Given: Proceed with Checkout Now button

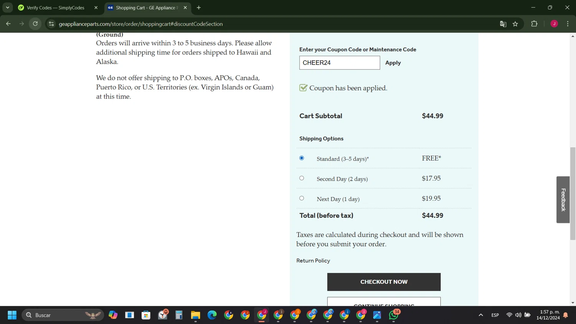Looking at the screenshot, I should click(x=384, y=282).
